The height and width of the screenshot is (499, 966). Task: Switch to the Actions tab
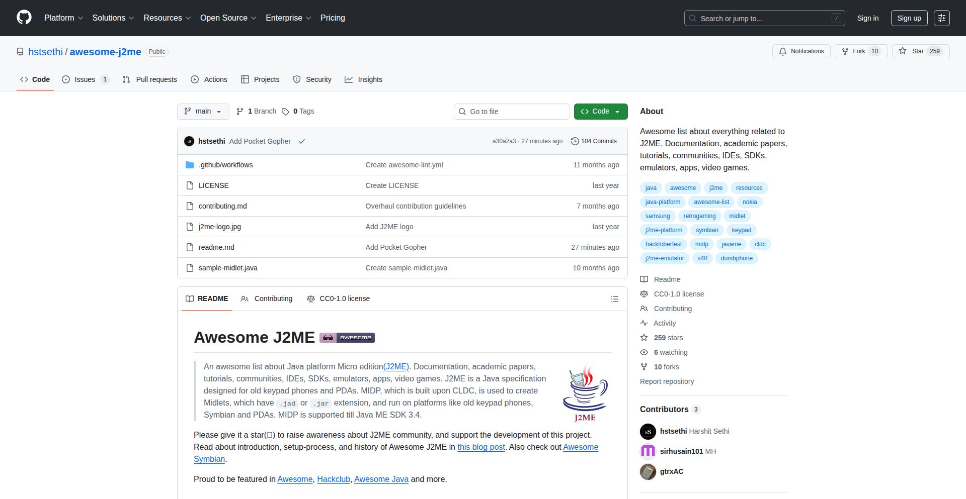[209, 79]
